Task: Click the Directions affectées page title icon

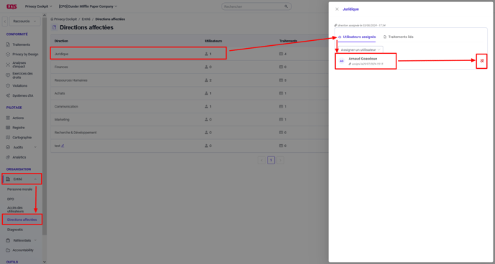Action: tap(54, 28)
